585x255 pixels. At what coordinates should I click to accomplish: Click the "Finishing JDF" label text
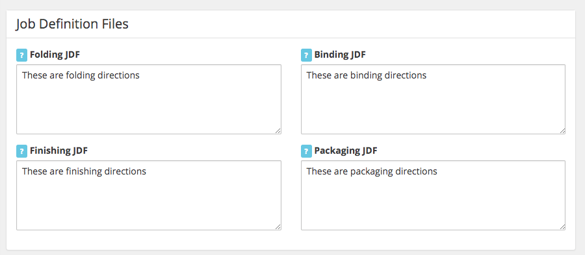click(x=58, y=151)
